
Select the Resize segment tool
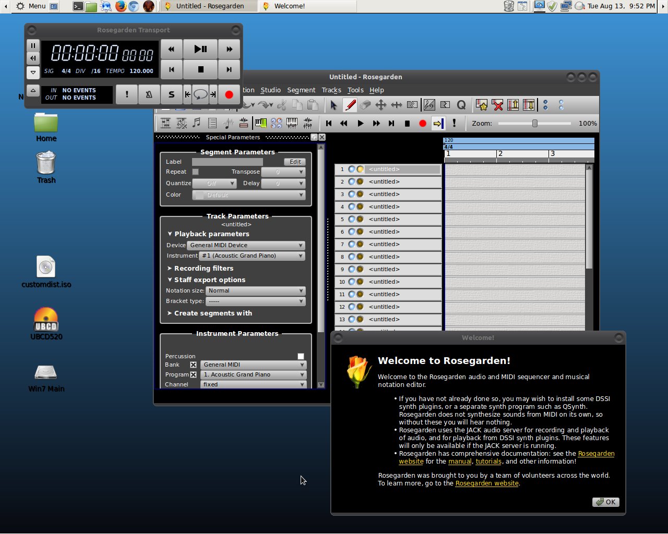396,105
